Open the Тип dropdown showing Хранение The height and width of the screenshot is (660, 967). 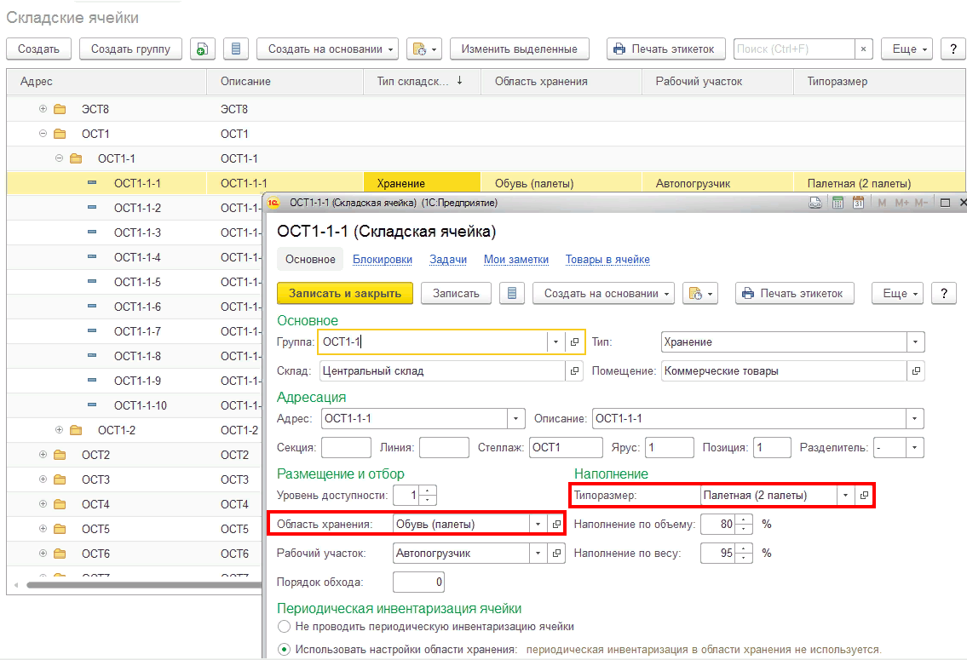[x=915, y=342]
